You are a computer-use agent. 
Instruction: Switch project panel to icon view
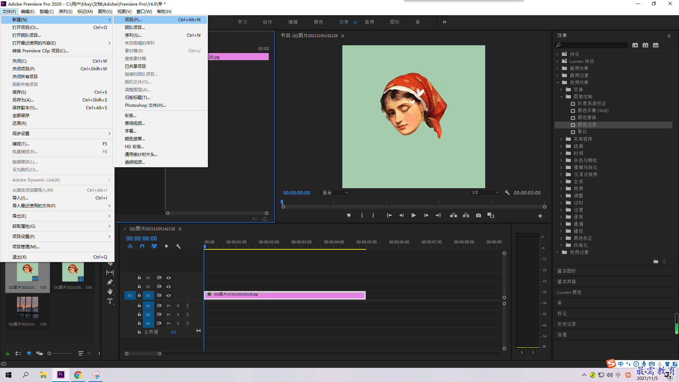tap(29, 353)
